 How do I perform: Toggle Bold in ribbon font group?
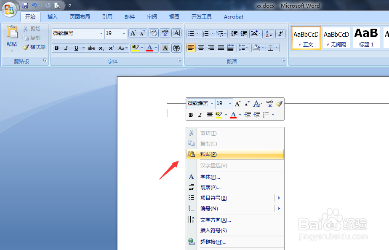(x=56, y=48)
